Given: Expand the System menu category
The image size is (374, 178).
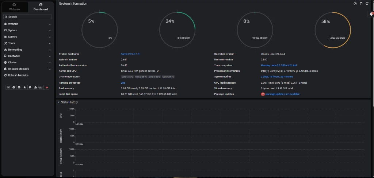Looking at the screenshot, I should click(27, 31).
